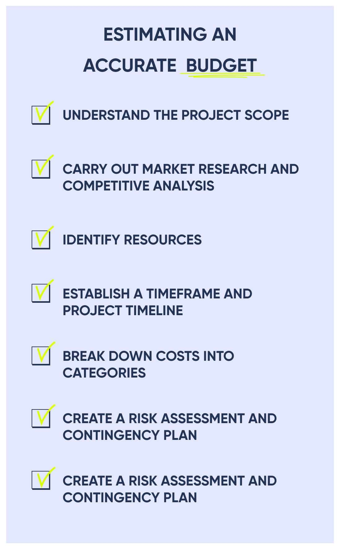The width and height of the screenshot is (340, 550).
Task: Tick the final checklist item's checkbox
Action: click(41, 481)
